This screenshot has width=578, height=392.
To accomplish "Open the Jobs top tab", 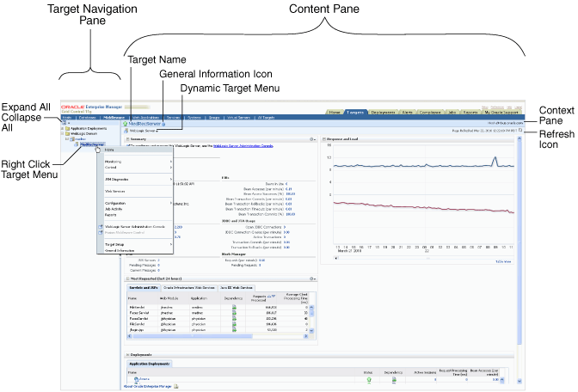I will [x=452, y=113].
